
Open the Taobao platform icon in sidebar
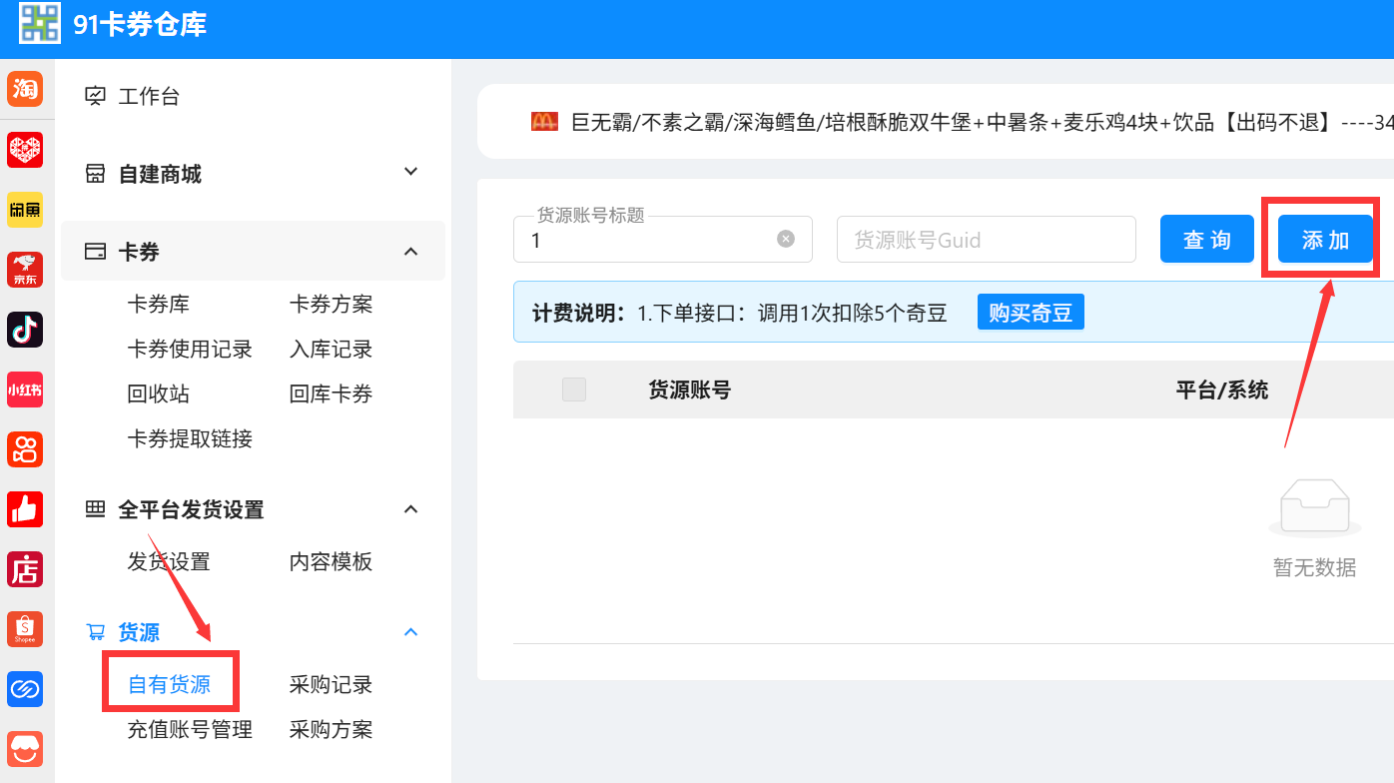25,89
